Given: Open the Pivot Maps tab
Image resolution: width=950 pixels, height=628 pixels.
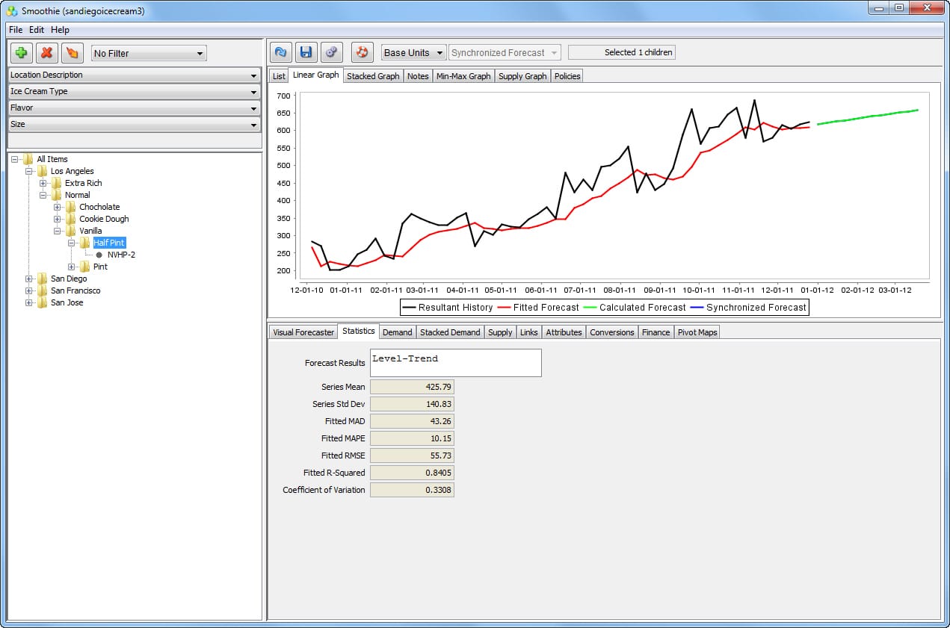Looking at the screenshot, I should [x=697, y=332].
